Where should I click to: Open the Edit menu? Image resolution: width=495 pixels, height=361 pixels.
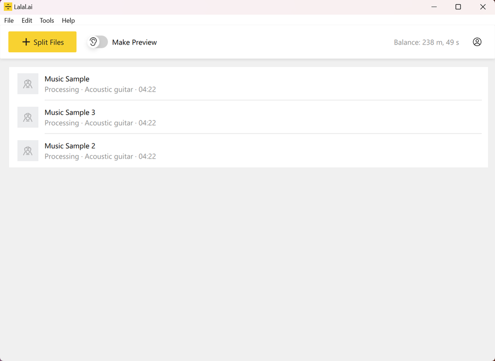(x=27, y=20)
